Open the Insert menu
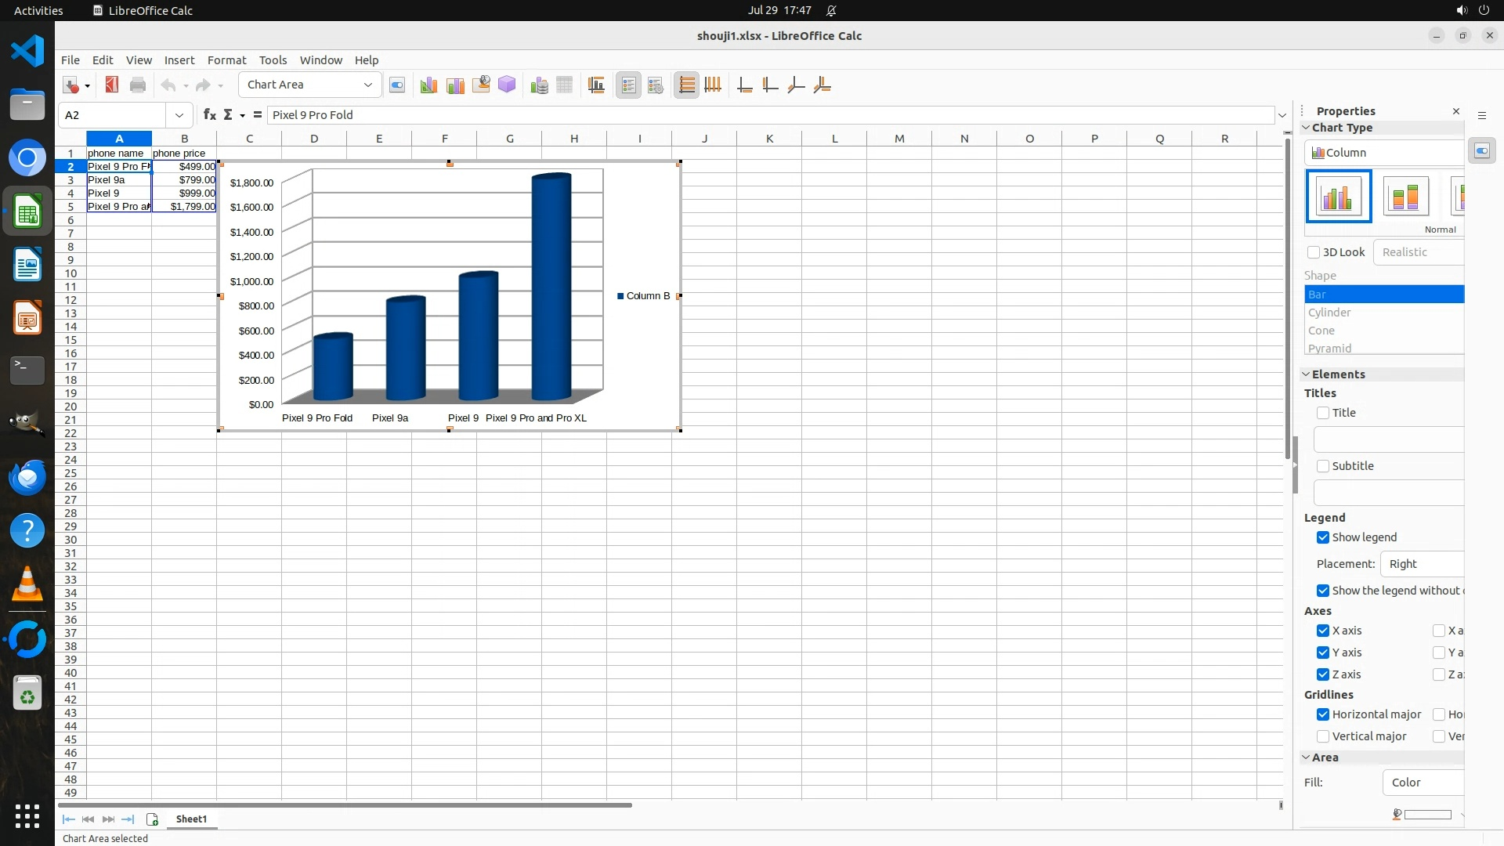Screen dimensions: 1504x846 pos(179,60)
